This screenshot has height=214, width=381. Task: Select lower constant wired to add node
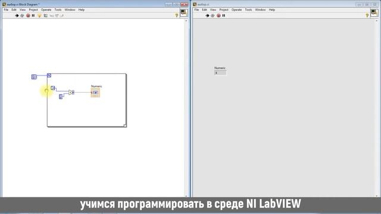click(61, 97)
